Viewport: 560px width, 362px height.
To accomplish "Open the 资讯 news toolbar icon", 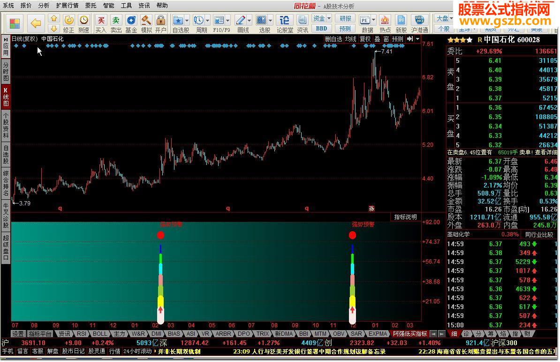I will tap(303, 23).
